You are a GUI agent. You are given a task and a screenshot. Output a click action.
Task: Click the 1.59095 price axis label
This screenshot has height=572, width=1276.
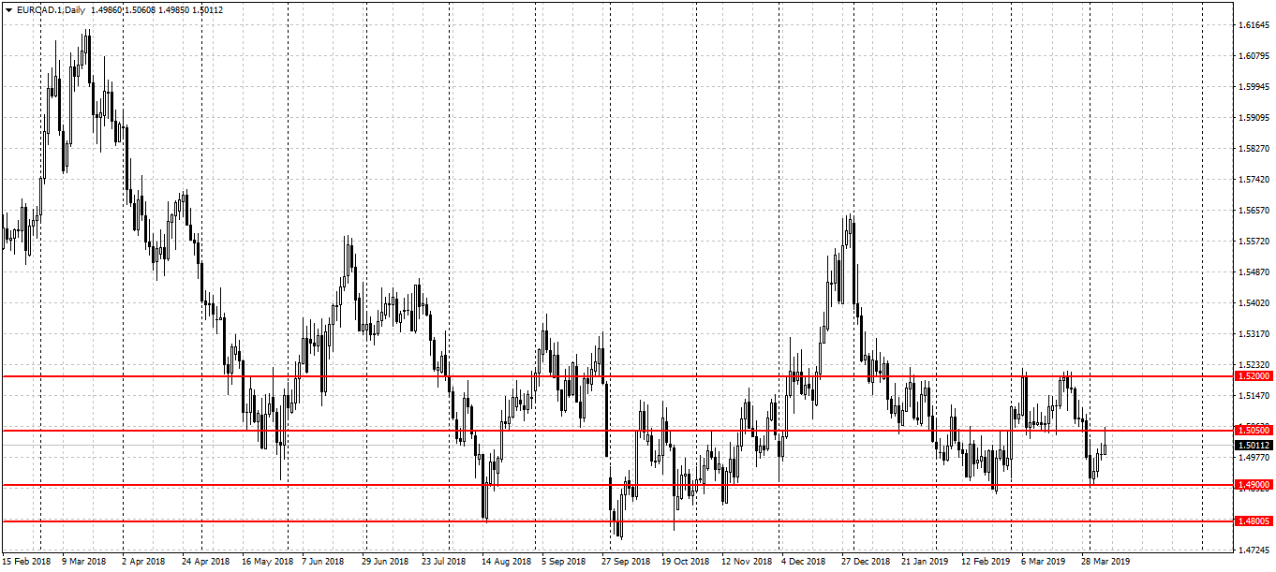coord(1254,118)
